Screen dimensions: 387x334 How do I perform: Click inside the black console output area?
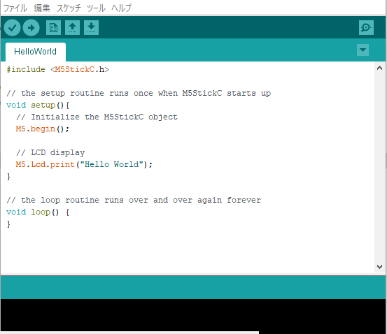tap(193, 315)
